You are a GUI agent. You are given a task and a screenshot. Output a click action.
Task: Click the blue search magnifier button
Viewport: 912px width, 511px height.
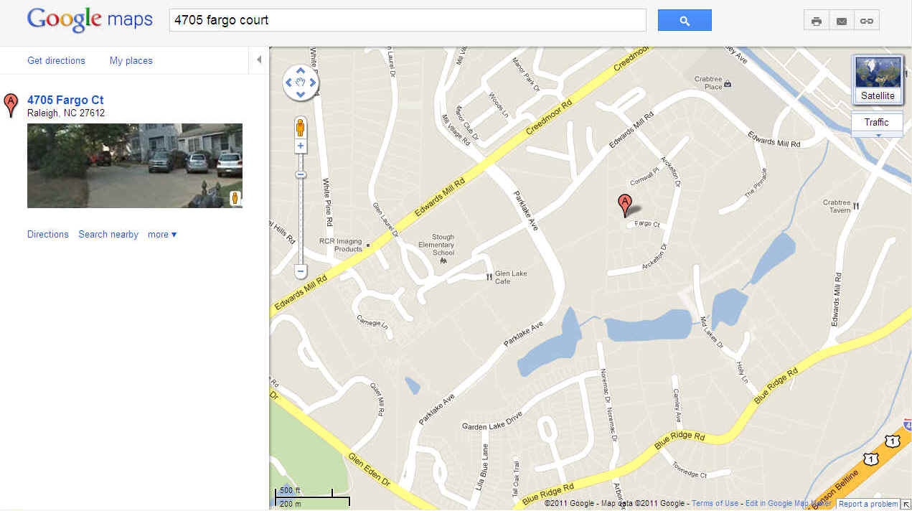[x=685, y=21]
